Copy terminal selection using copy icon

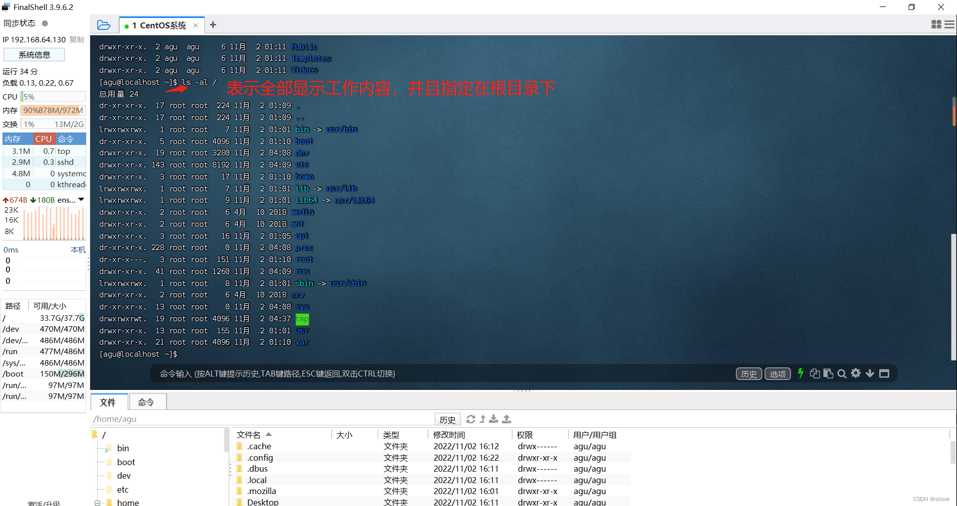814,374
